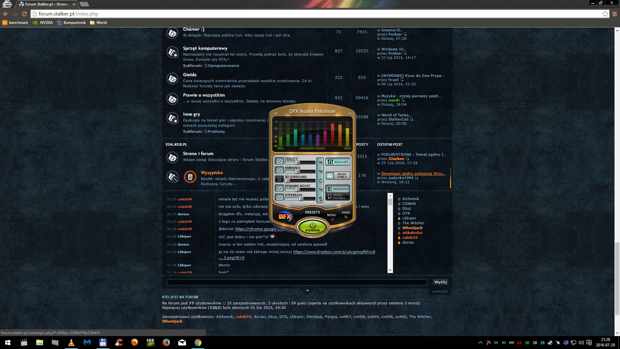Toggle the Ambience power button in DFX
Screen dimensions: 620x349
(x=279, y=170)
